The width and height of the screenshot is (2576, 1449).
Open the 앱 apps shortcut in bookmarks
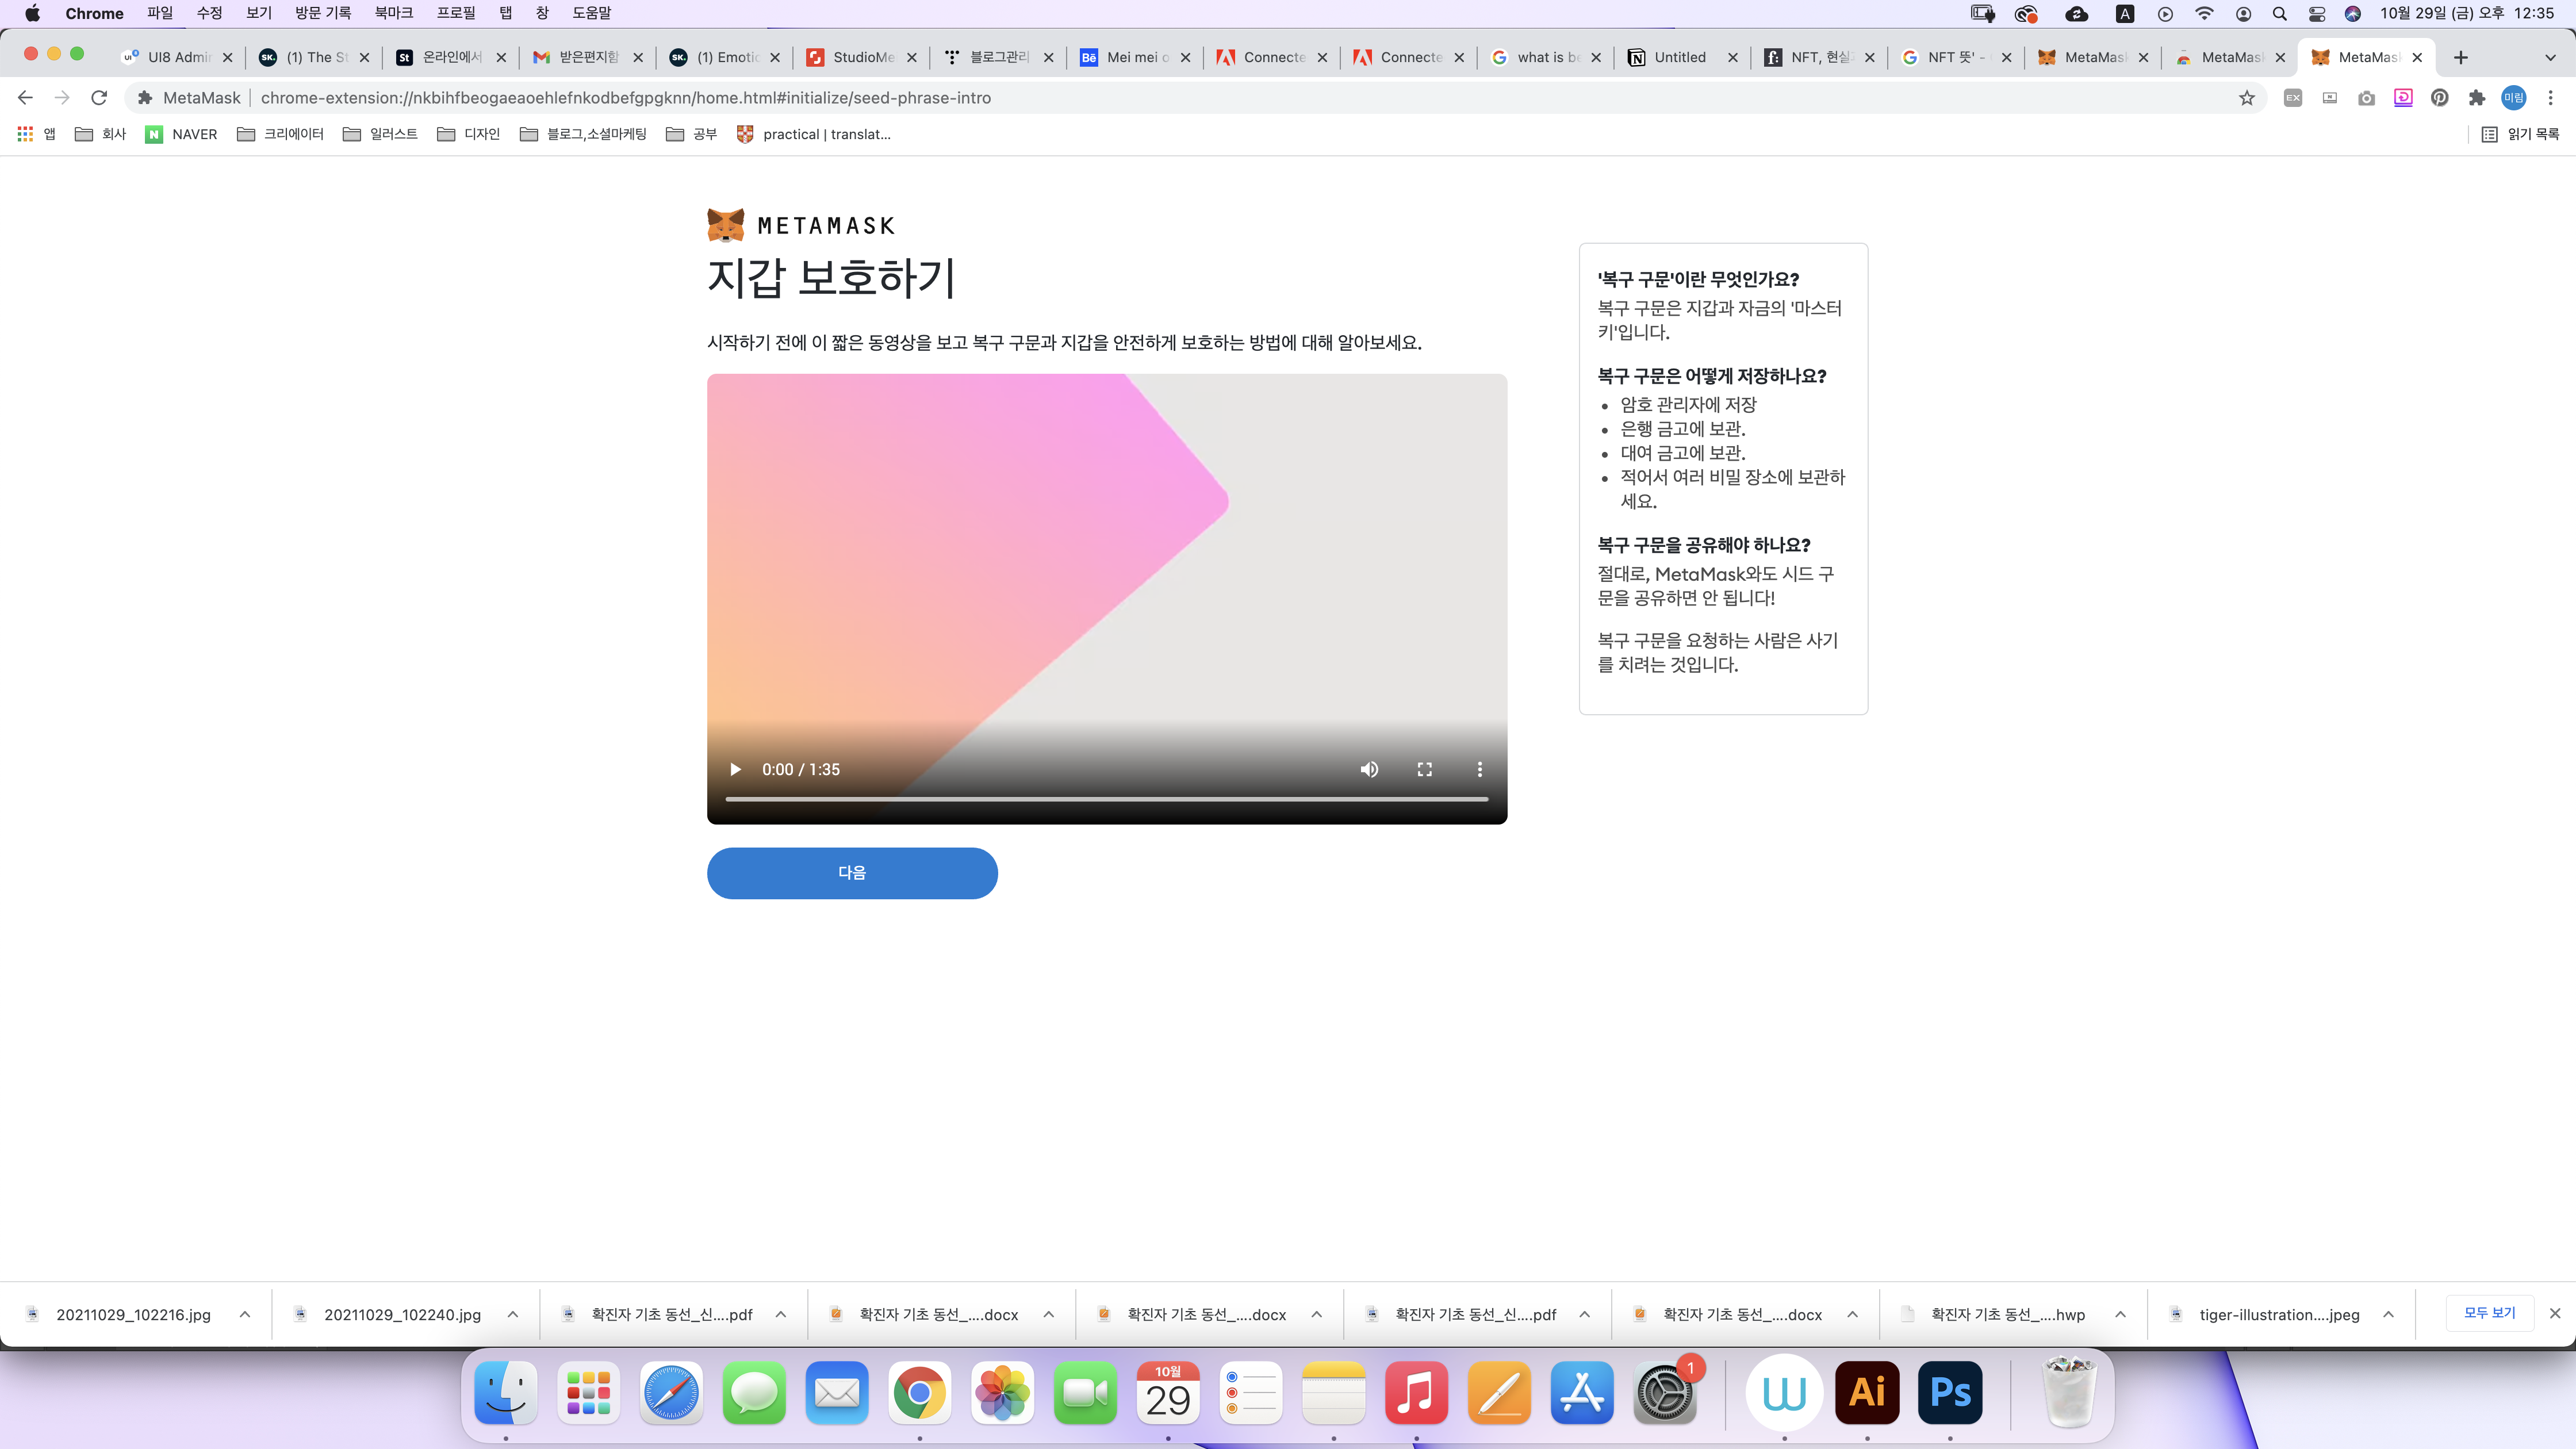click(x=37, y=134)
